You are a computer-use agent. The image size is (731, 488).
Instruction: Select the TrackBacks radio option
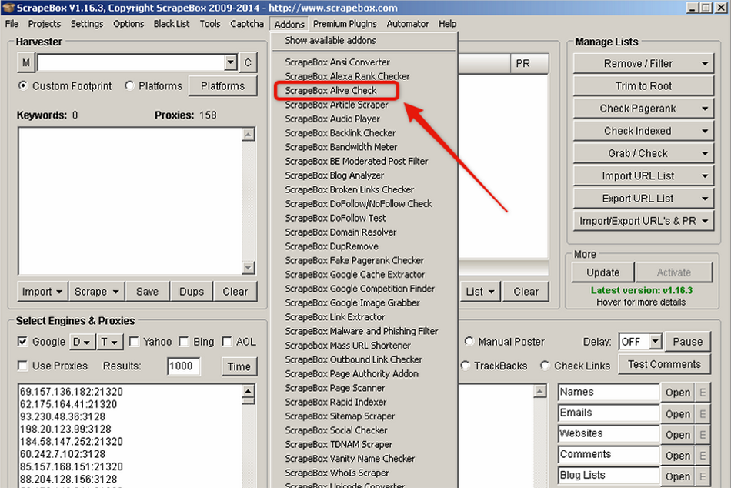(465, 366)
